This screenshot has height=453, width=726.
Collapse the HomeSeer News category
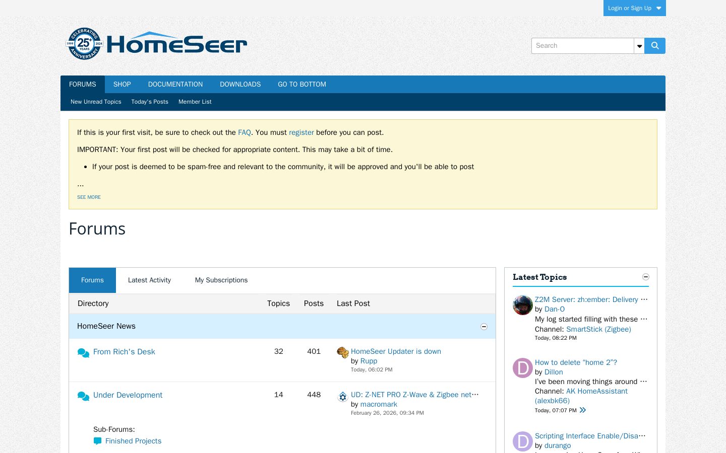(x=484, y=327)
